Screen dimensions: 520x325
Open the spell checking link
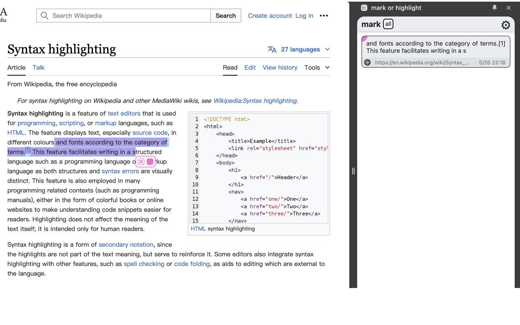click(144, 264)
